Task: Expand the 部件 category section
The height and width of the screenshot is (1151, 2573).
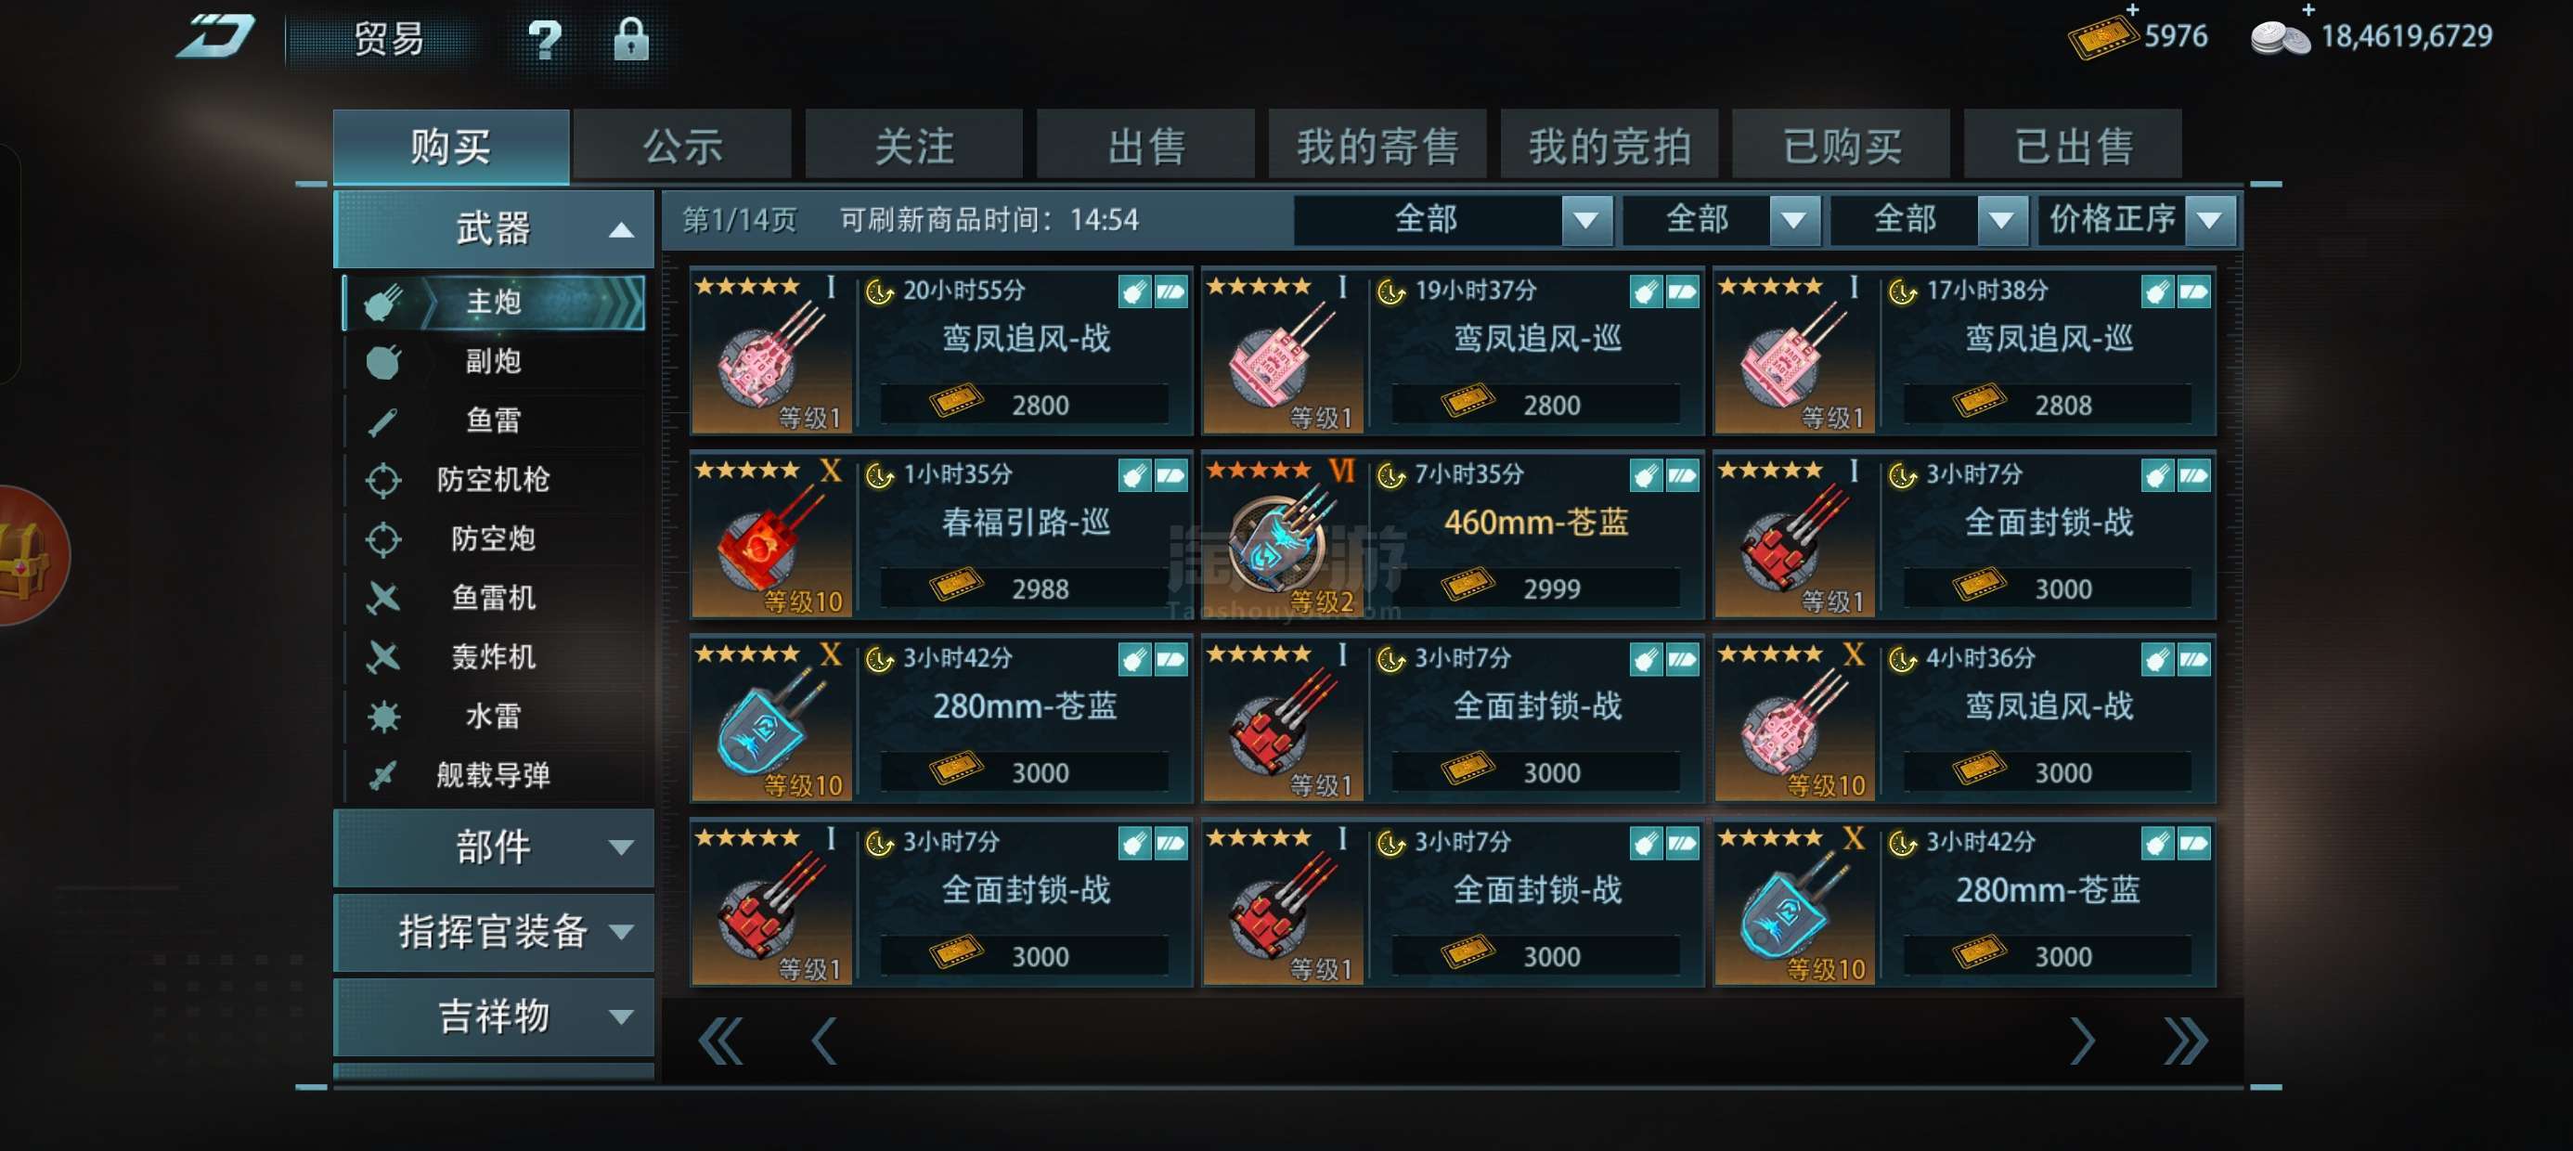Action: pyautogui.click(x=494, y=847)
